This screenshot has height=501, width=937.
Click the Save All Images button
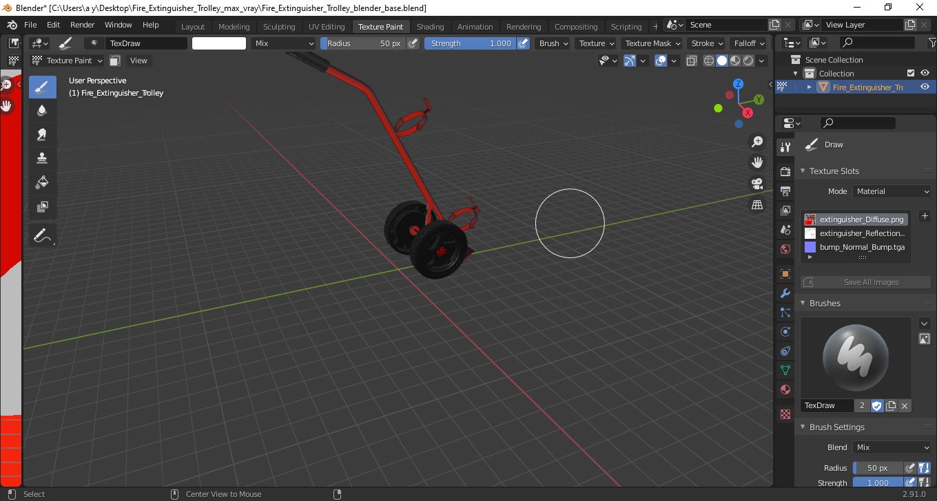[x=865, y=282]
